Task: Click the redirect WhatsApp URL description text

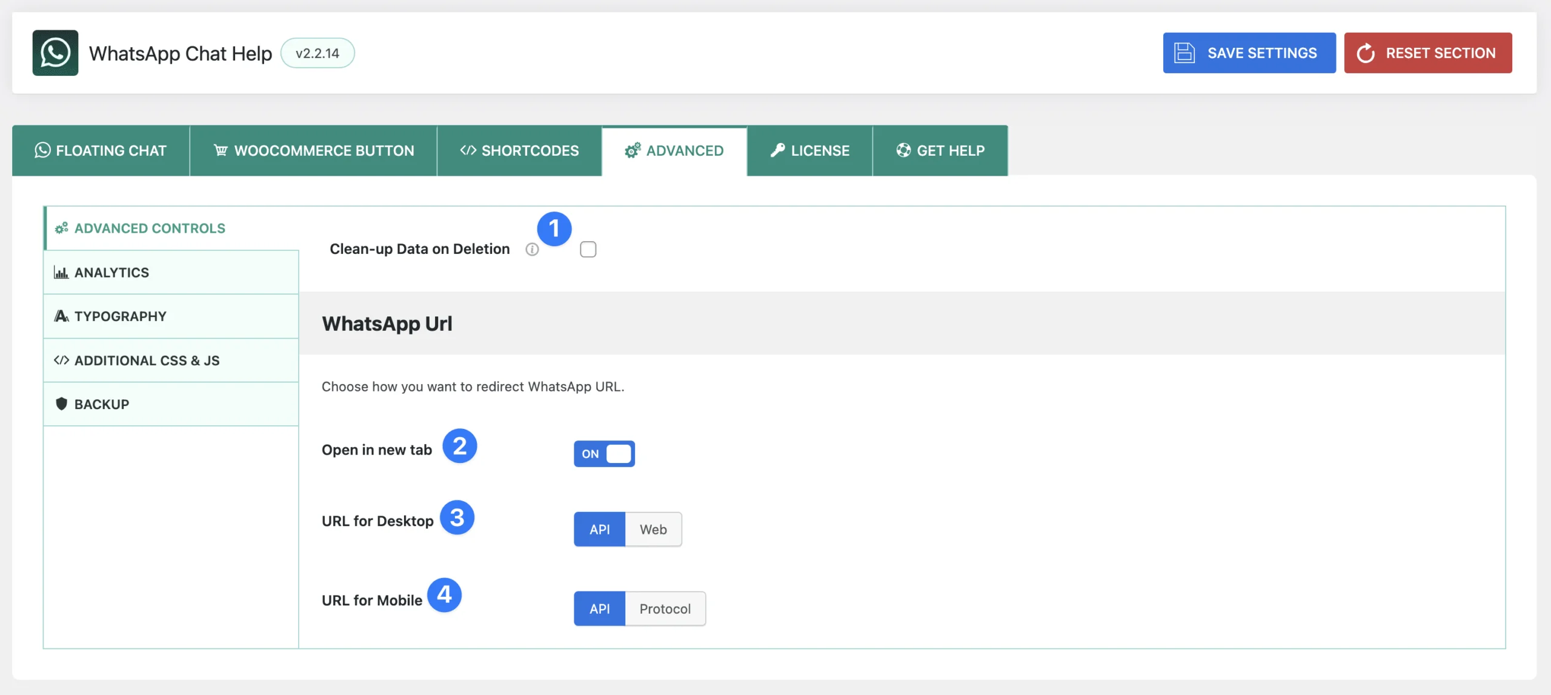Action: point(473,387)
